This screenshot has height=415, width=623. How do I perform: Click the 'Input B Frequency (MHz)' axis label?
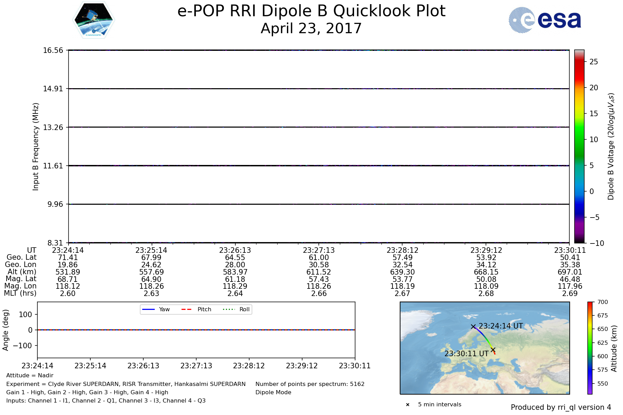click(36, 146)
